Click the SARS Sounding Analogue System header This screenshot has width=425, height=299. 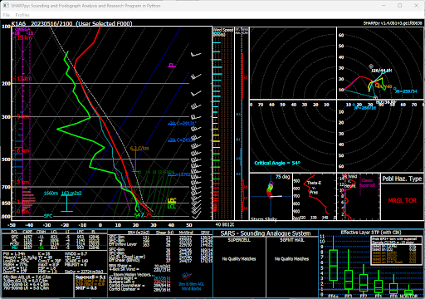[x=266, y=233]
